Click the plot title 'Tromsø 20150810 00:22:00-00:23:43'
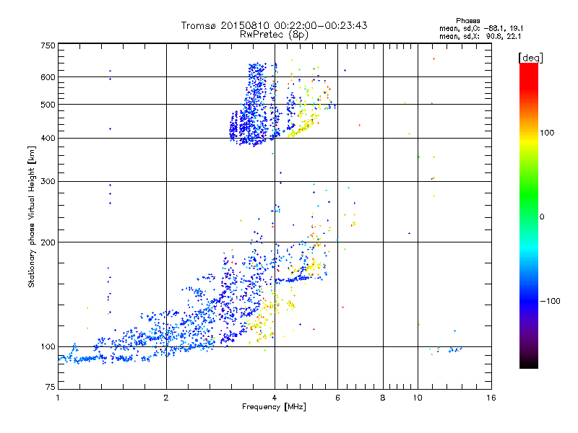Image resolution: width=578 pixels, height=433 pixels. (x=274, y=25)
